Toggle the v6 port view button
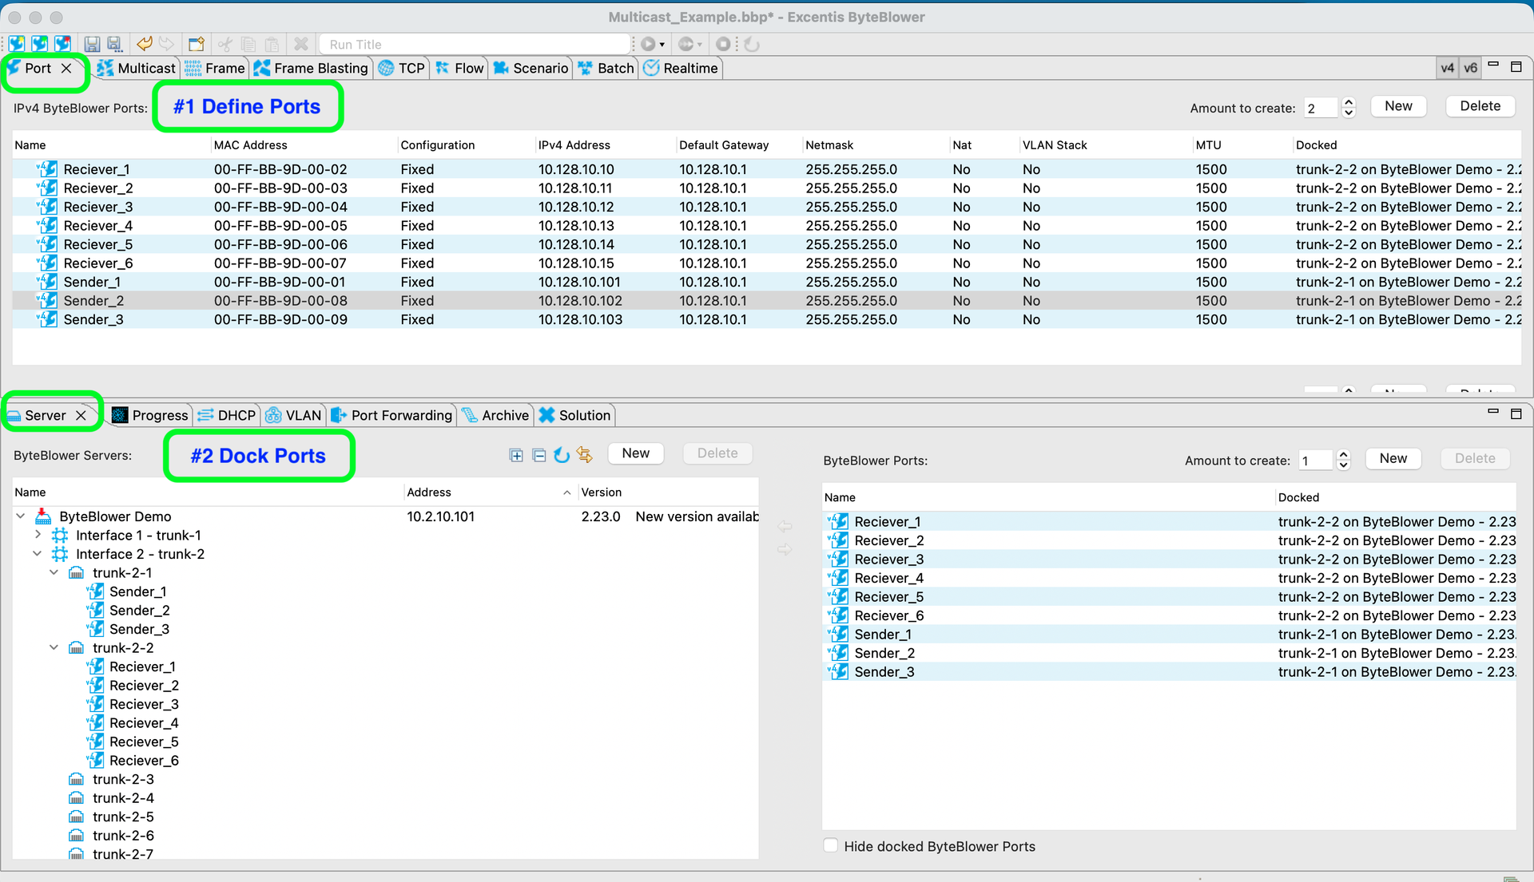 tap(1470, 68)
